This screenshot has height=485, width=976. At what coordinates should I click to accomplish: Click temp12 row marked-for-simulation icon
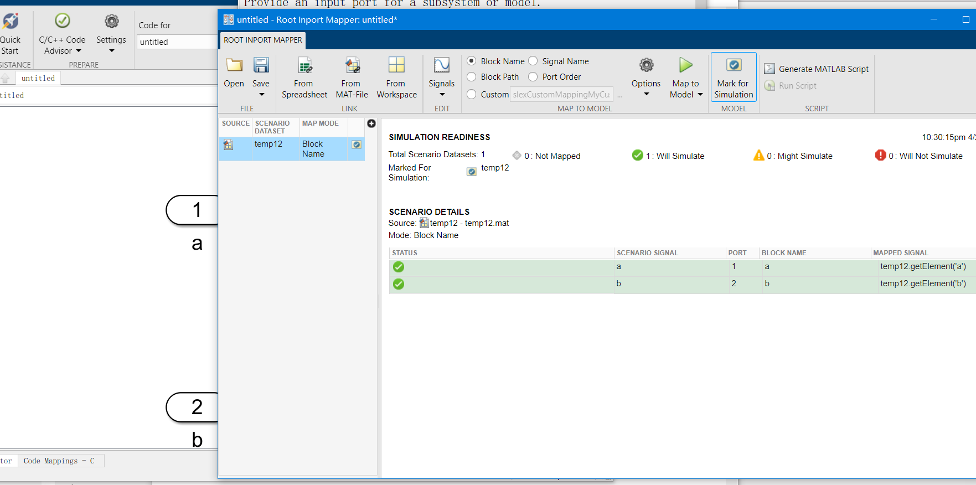(x=357, y=145)
